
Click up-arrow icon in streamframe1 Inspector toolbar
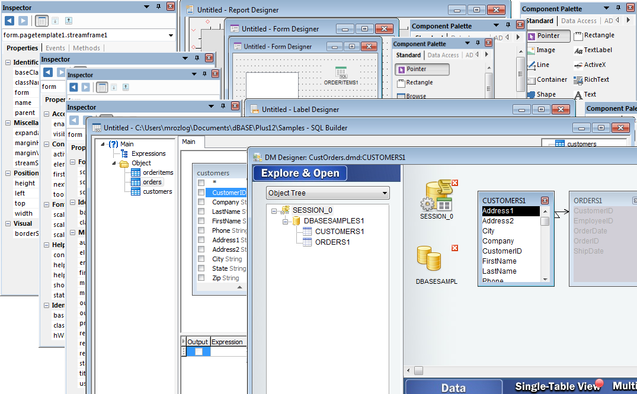[69, 21]
